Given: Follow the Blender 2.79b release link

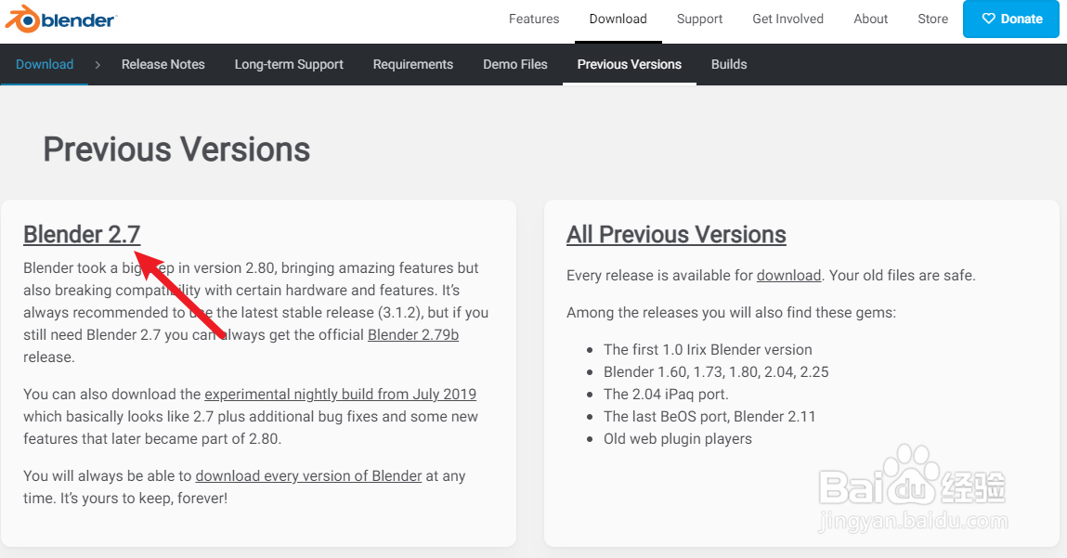Looking at the screenshot, I should [413, 335].
